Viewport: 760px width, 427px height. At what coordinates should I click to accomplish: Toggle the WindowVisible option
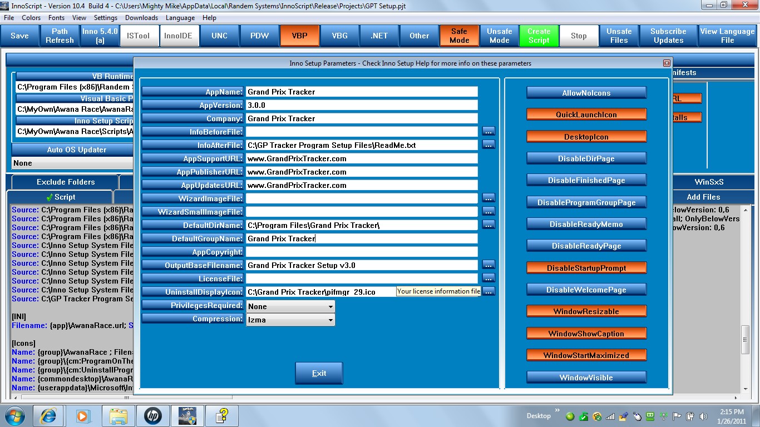coord(586,378)
